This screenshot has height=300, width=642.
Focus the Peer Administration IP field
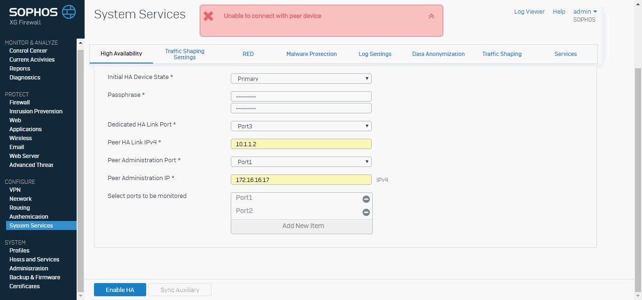(x=301, y=180)
